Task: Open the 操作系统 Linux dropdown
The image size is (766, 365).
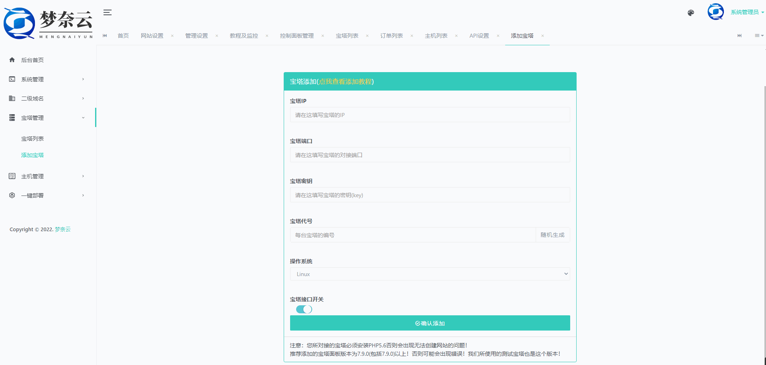Action: point(429,274)
